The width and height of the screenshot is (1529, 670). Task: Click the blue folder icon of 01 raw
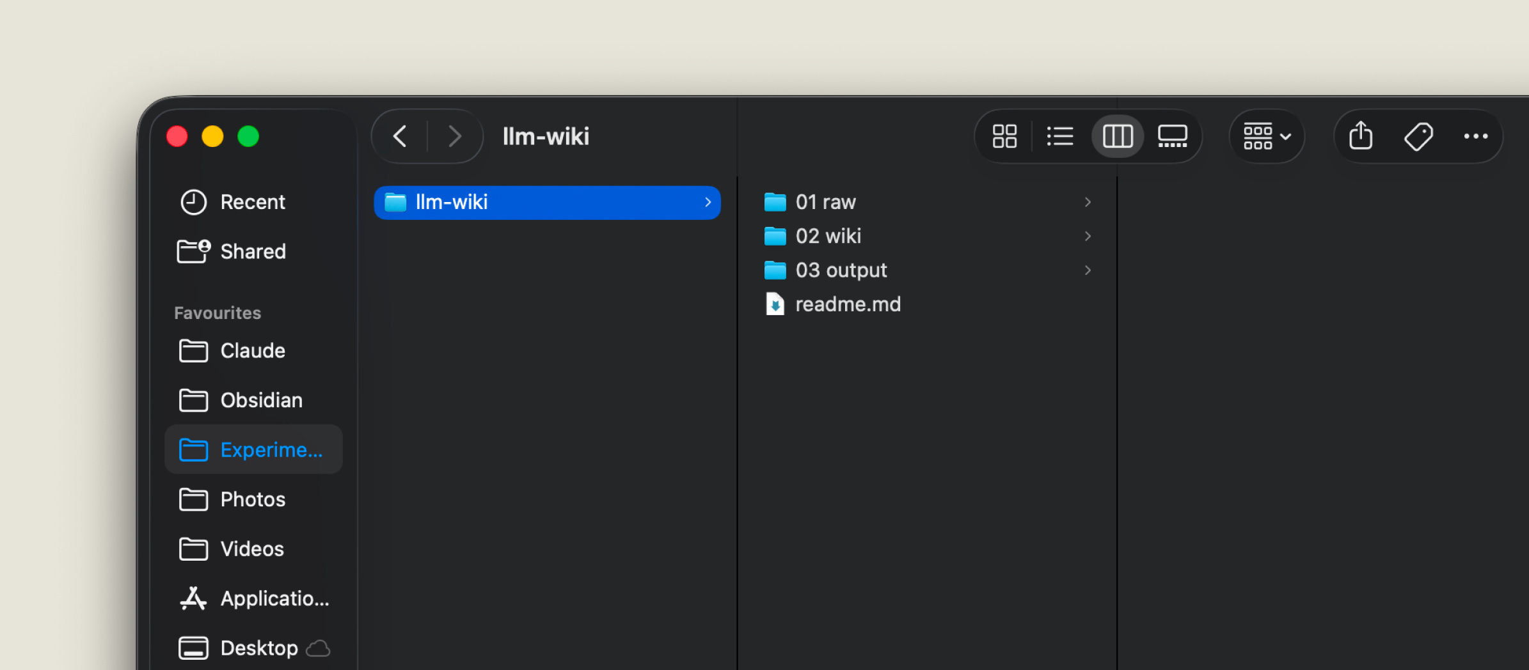pyautogui.click(x=775, y=202)
